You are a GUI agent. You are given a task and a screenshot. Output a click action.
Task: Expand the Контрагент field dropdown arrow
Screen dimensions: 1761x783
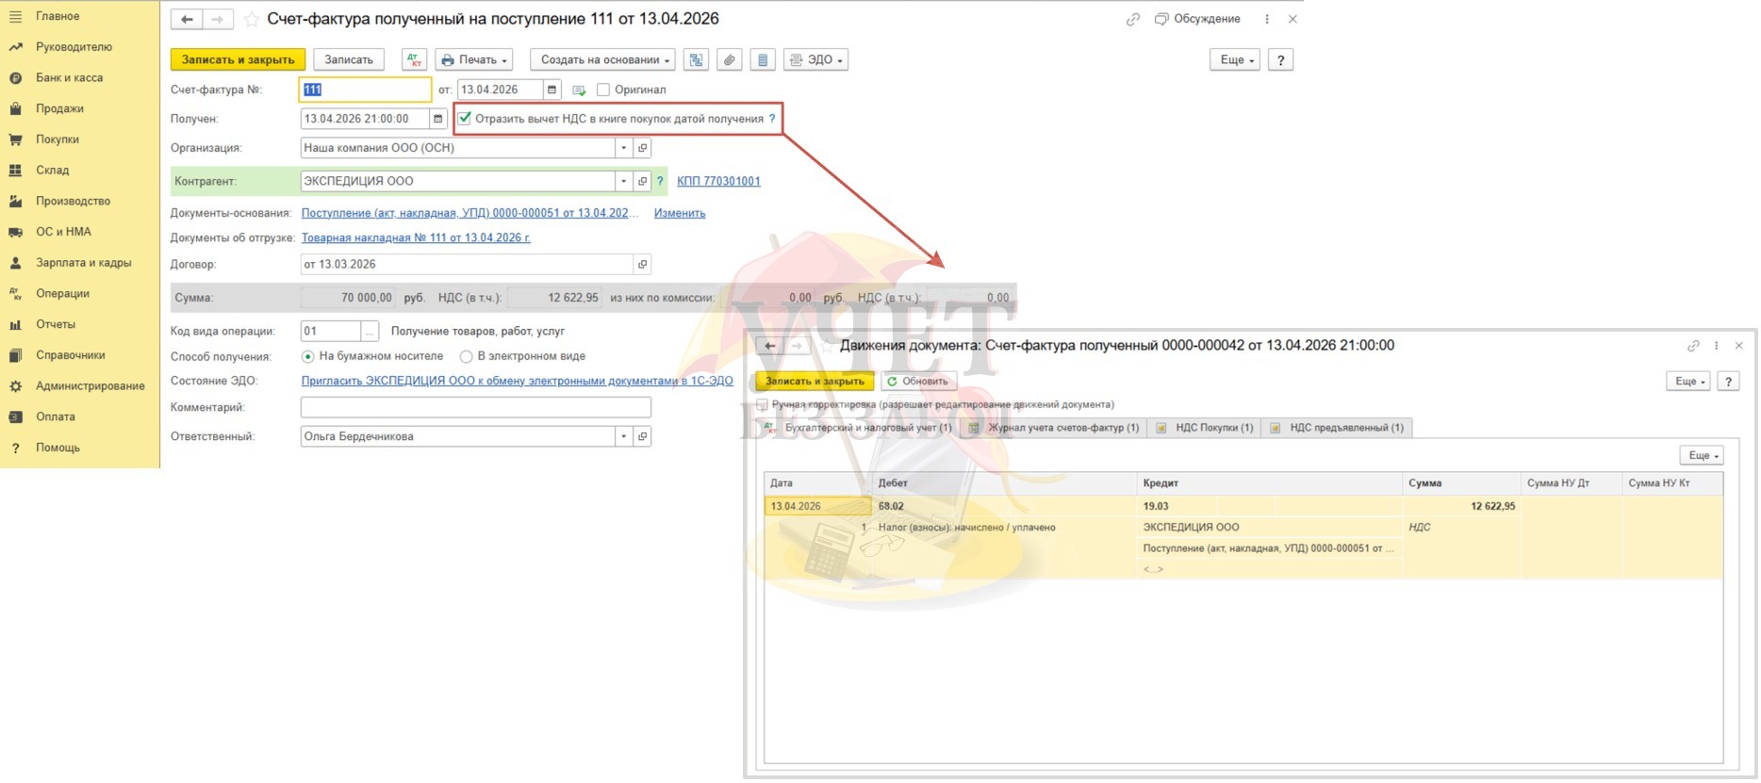point(623,182)
